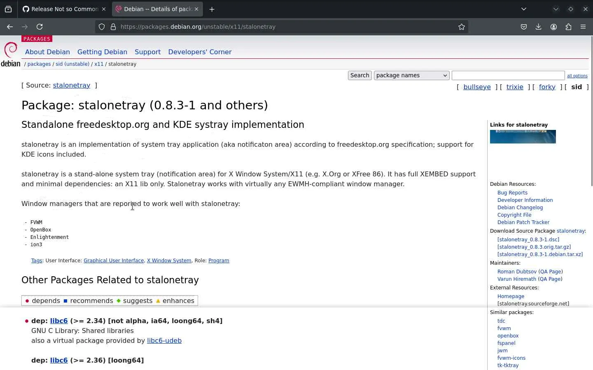Focus the package search text field
The image size is (593, 370).
tap(508, 75)
